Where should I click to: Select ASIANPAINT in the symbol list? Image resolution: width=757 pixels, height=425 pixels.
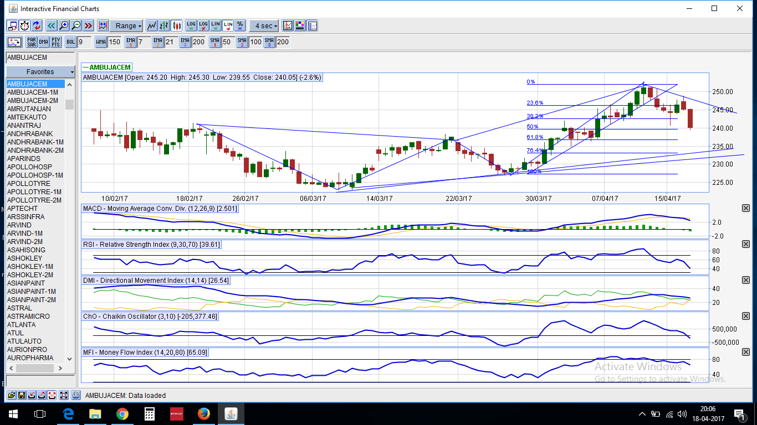pyautogui.click(x=35, y=283)
